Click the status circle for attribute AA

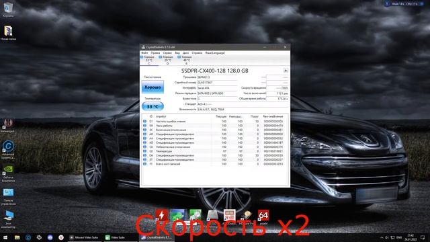(145, 138)
